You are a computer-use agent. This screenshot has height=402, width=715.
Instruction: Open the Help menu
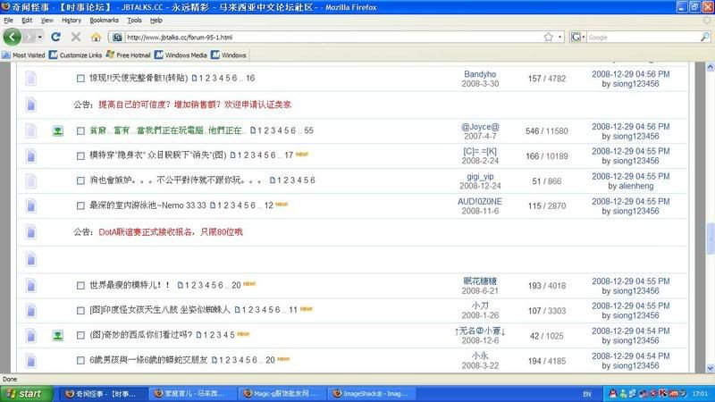(156, 20)
